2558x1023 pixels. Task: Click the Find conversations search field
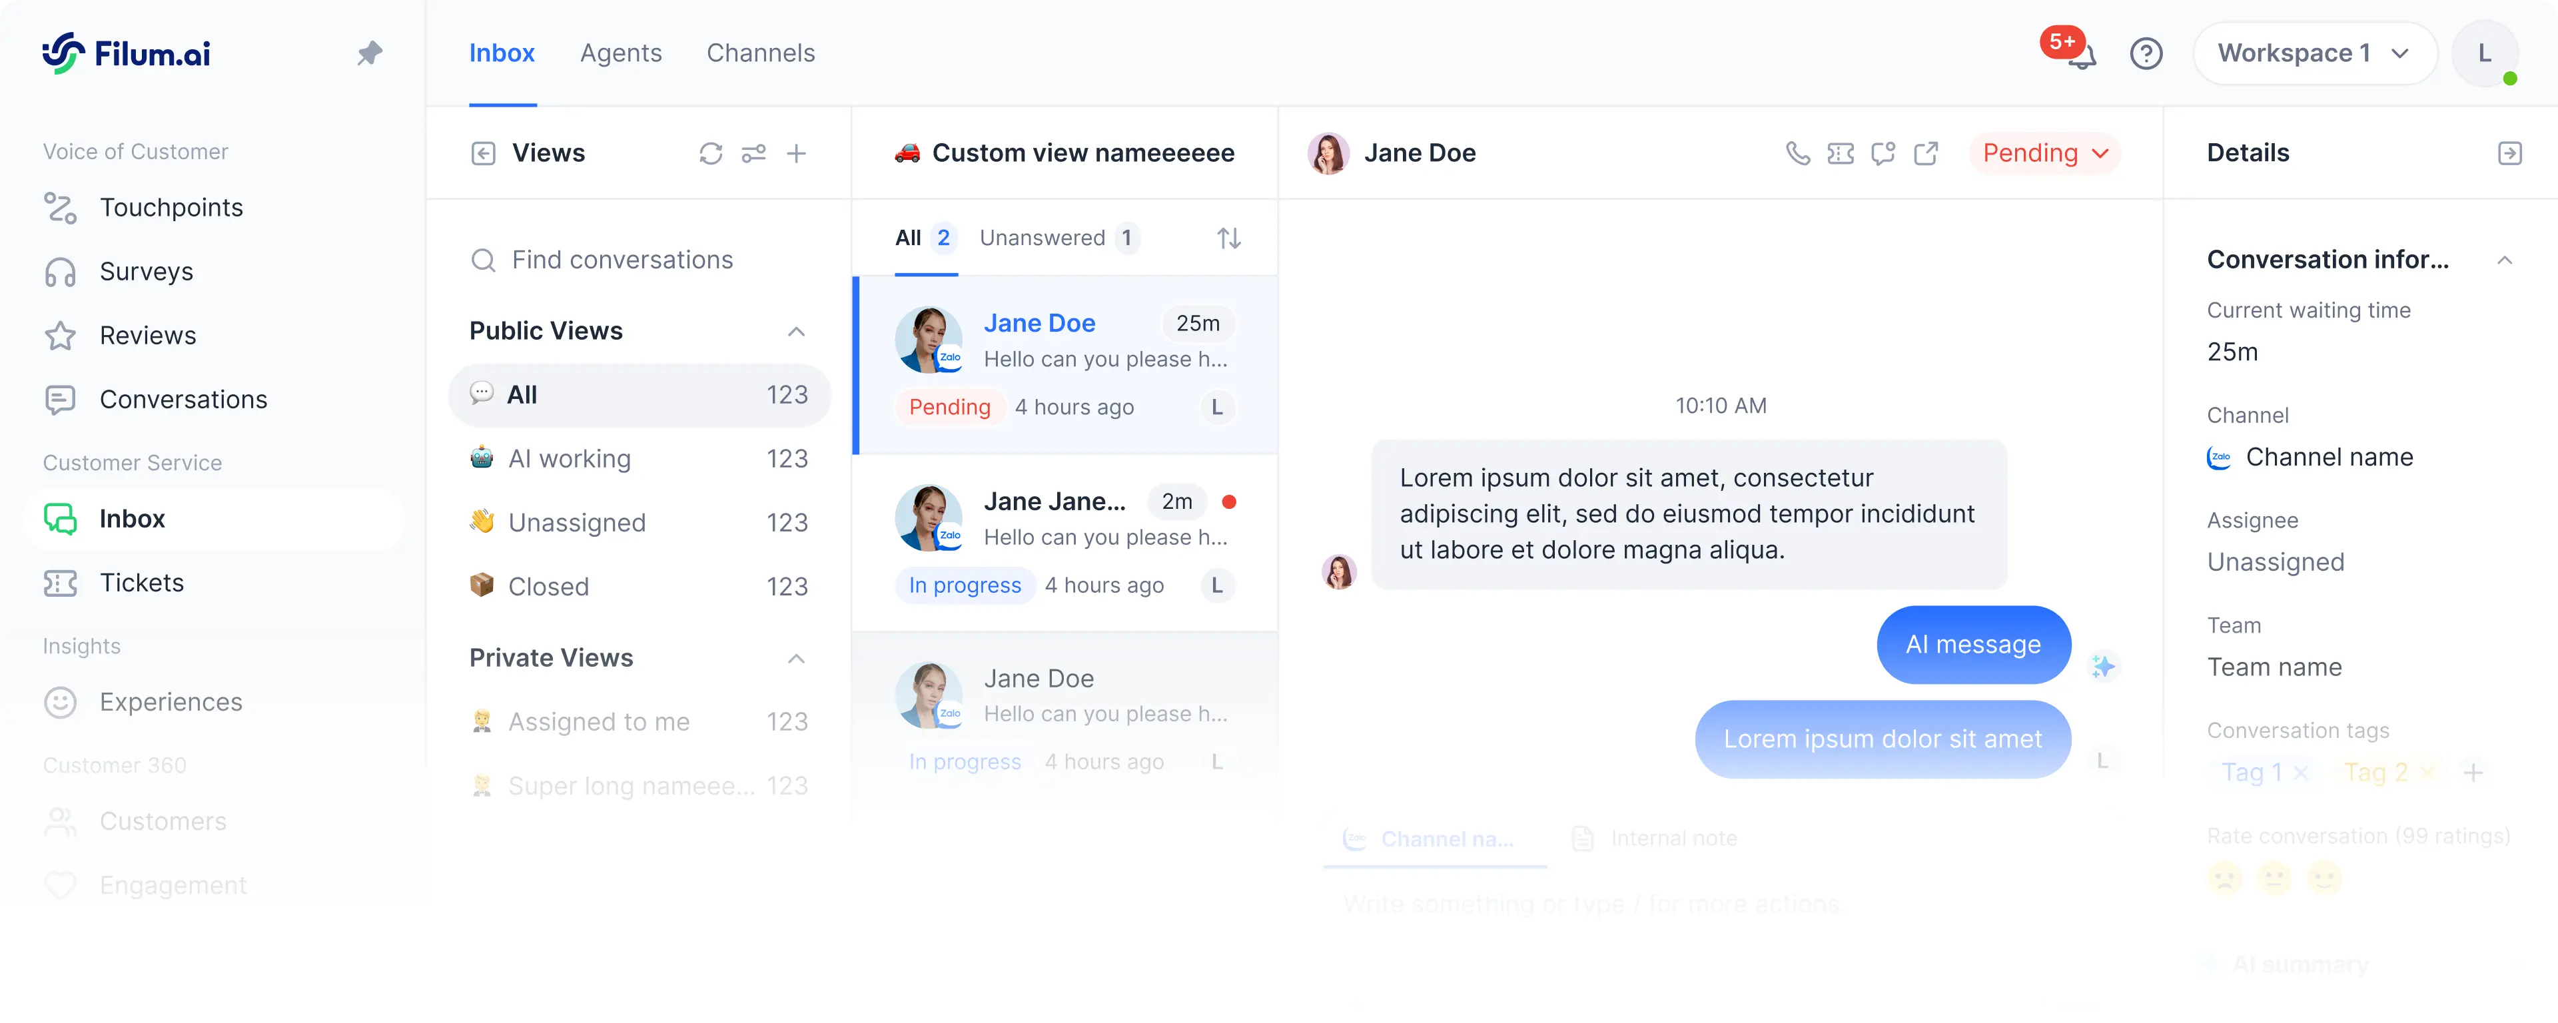[622, 260]
